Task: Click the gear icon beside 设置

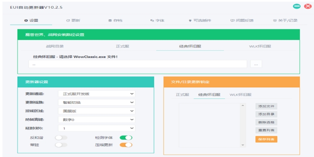Action: pos(26,20)
